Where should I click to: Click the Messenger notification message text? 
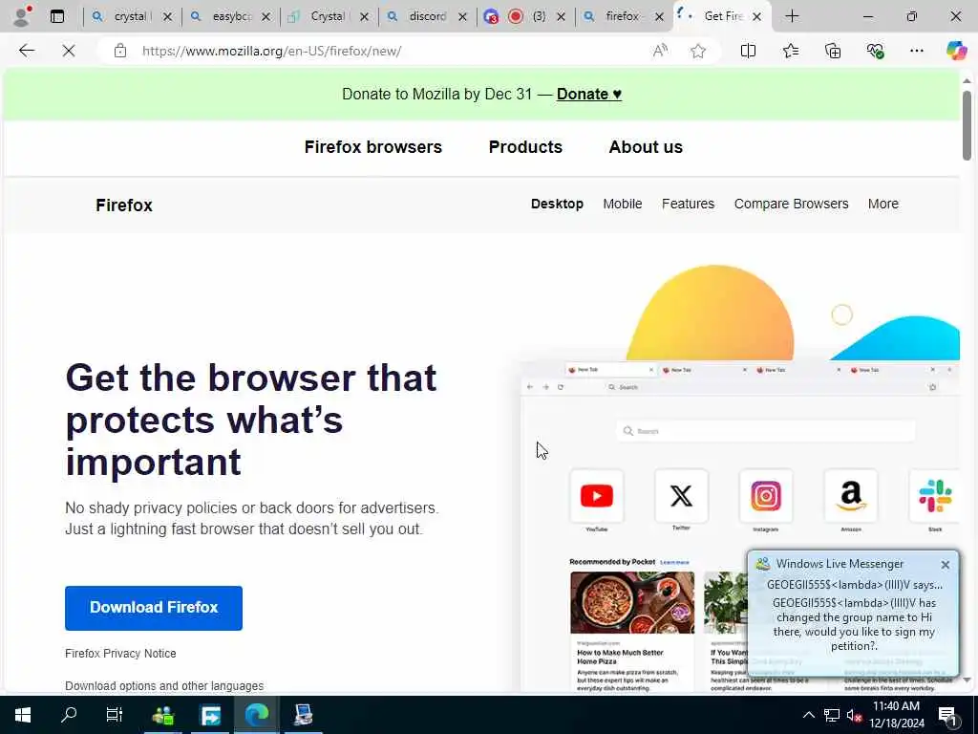[854, 624]
